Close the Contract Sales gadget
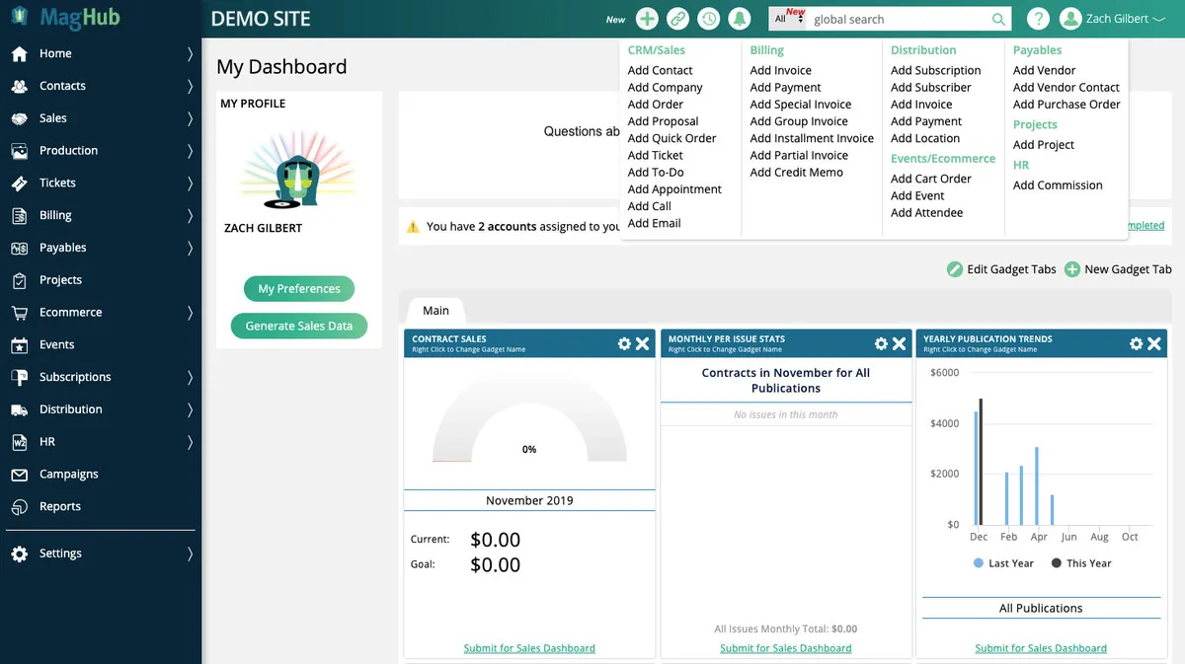The height and width of the screenshot is (664, 1185). [x=642, y=343]
